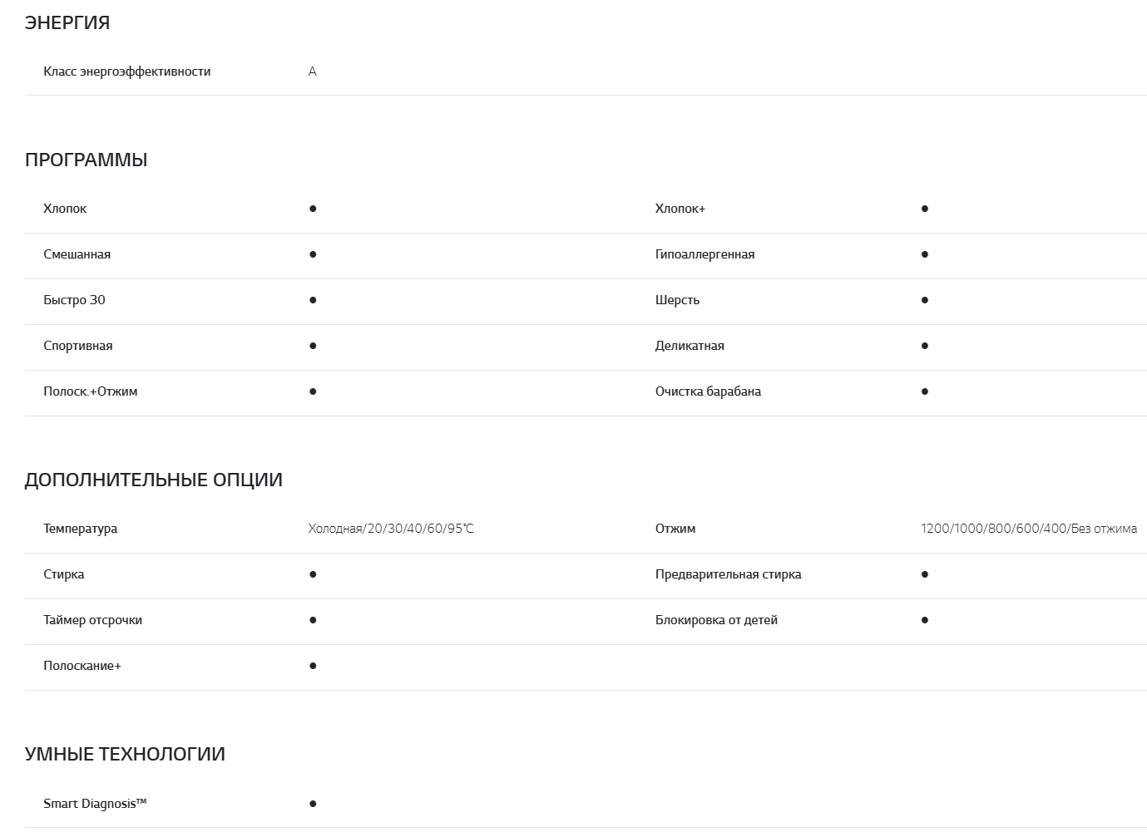Click the bullet dot for Блокировка от детей
Viewport: 1147px width, 832px height.
[925, 620]
